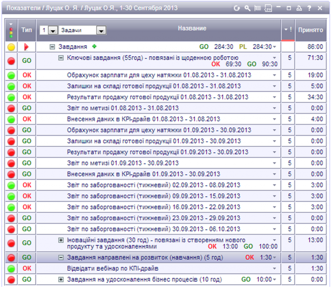This screenshot has height=287, width=332.
Task: Click GO type cell of Ключові завдання row
Action: tap(27, 61)
